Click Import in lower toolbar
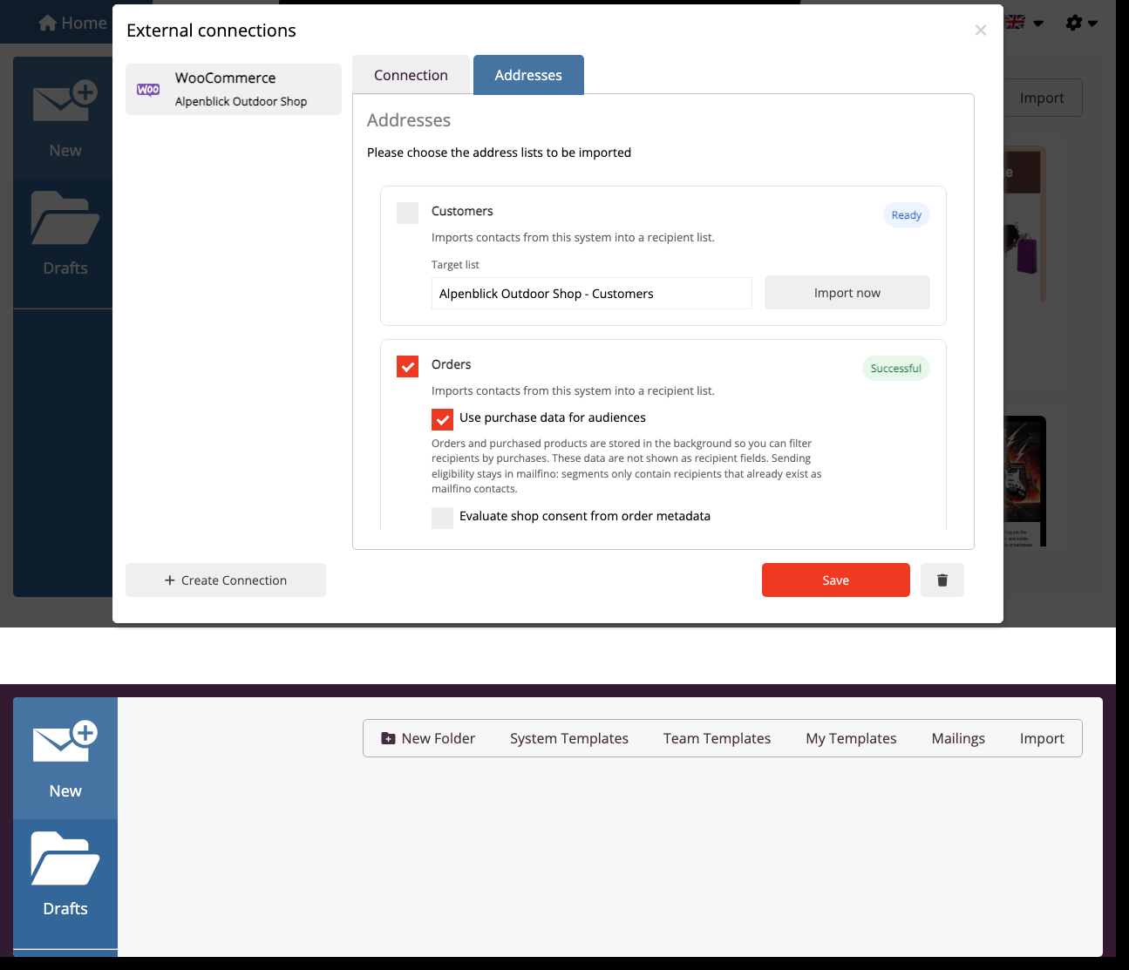The height and width of the screenshot is (970, 1129). [1042, 738]
